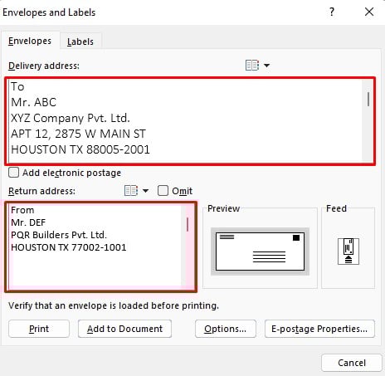The height and width of the screenshot is (376, 385).
Task: Tick the Omit return address checkbox
Action: point(163,191)
